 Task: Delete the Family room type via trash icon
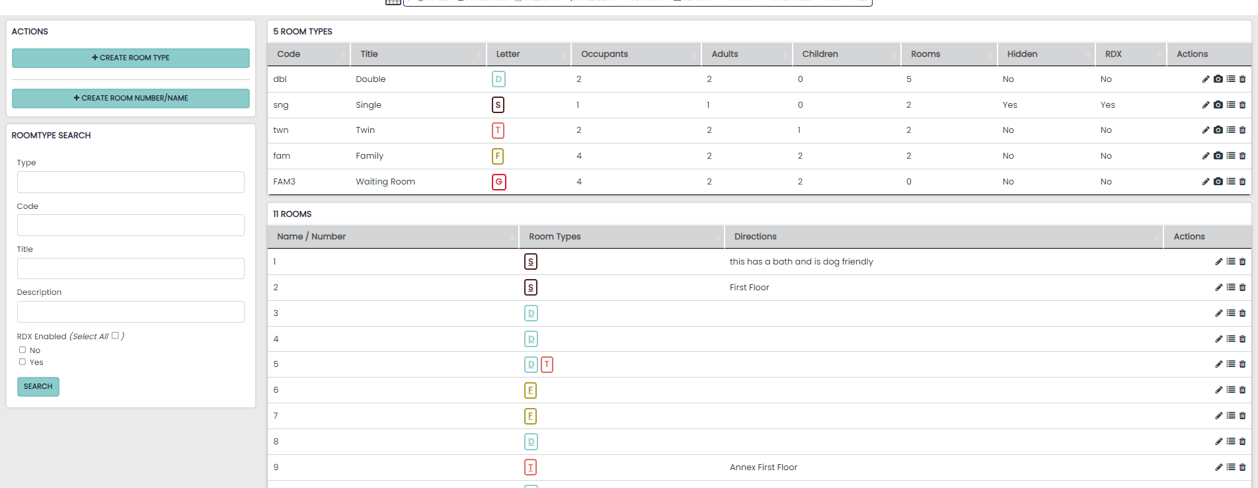pyautogui.click(x=1243, y=156)
